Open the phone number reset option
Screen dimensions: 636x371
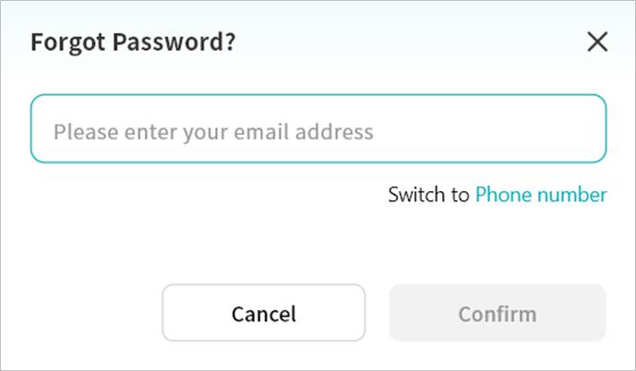coord(541,195)
